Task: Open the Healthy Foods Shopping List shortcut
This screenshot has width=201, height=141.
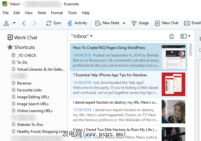Action: point(38,131)
